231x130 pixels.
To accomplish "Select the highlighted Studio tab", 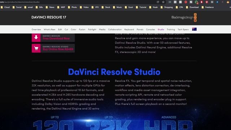I will coord(161,30).
